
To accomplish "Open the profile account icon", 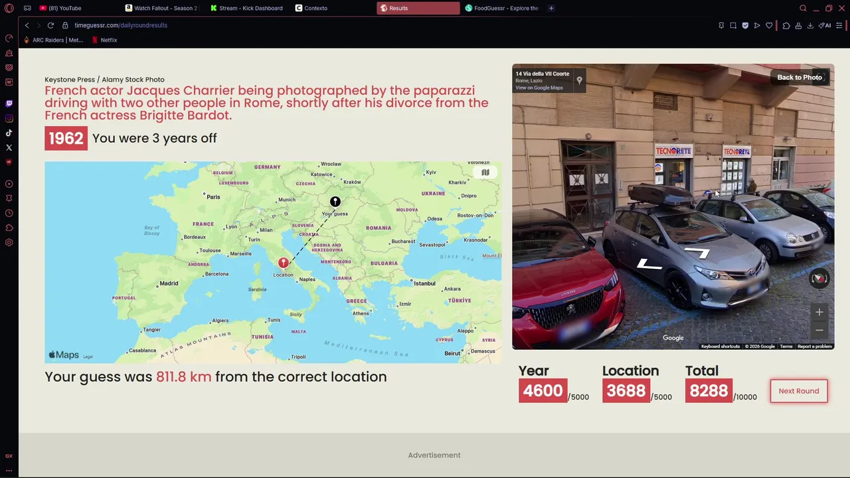I will (x=798, y=25).
